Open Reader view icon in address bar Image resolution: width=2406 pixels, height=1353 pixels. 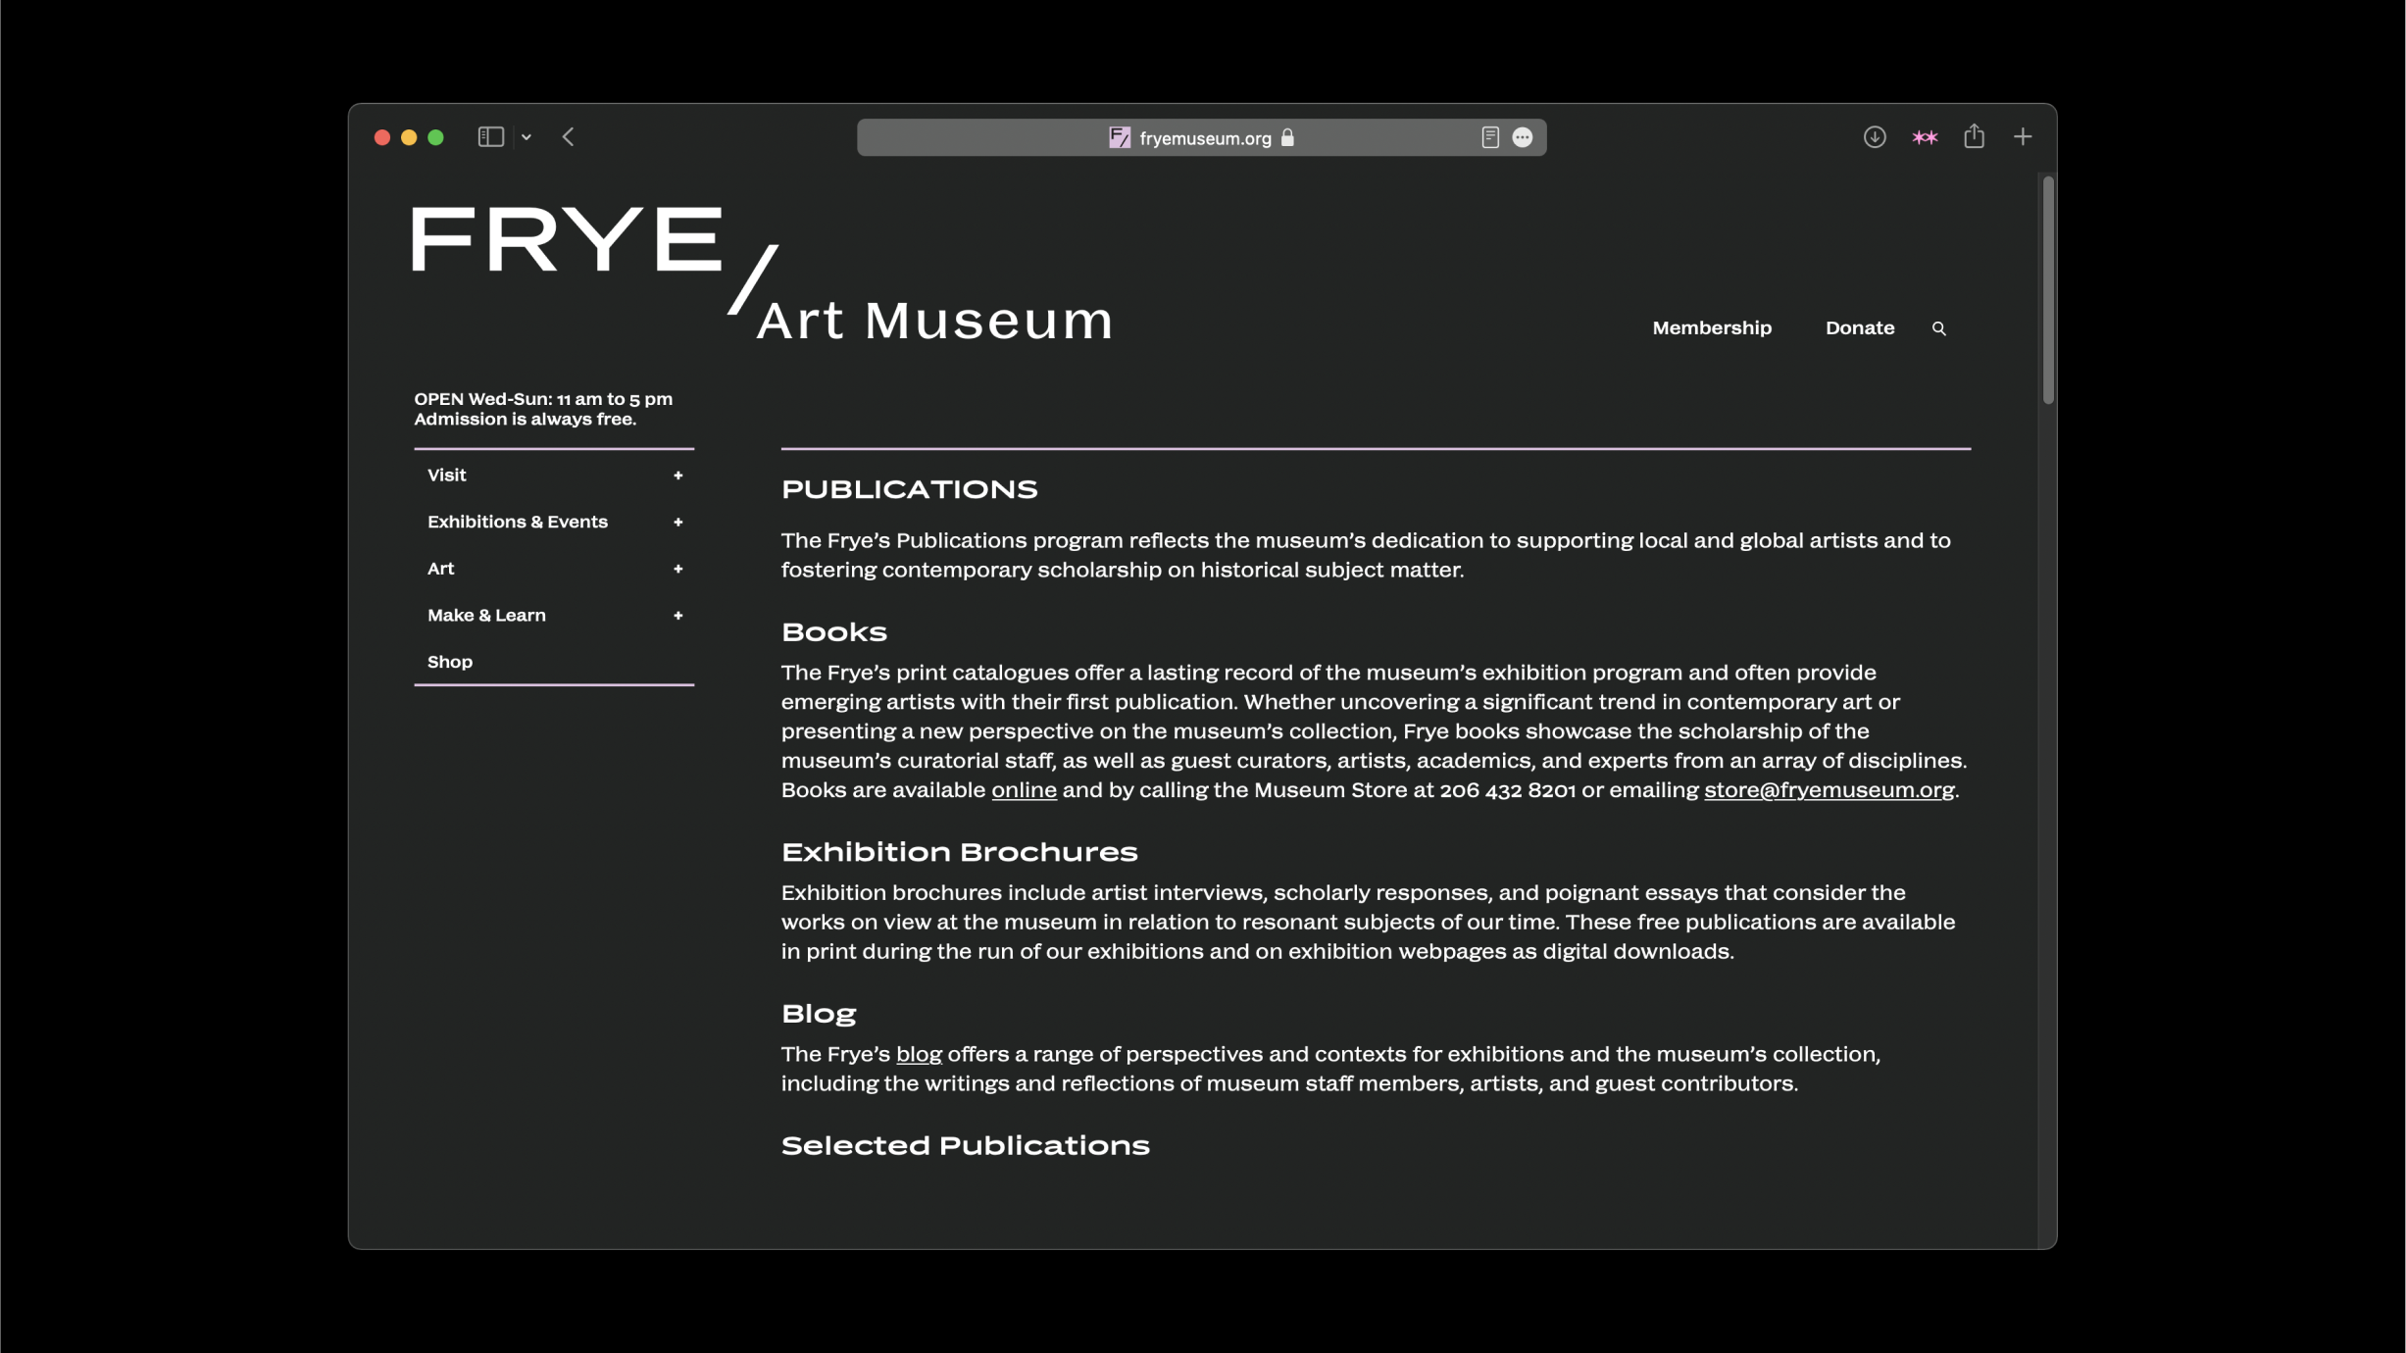coord(1489,138)
